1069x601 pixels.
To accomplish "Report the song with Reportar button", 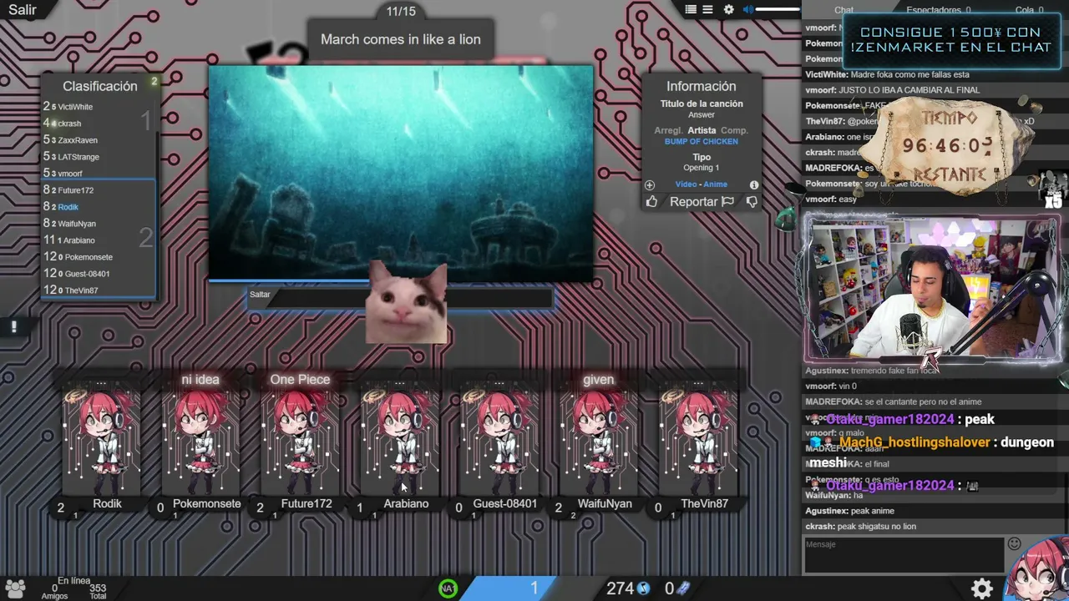I will [702, 201].
